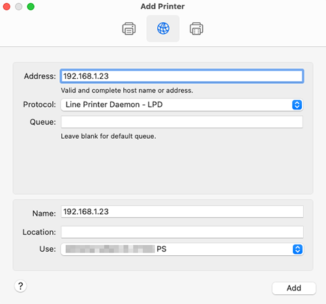Click the Use dropdown blue arrow stepper
The height and width of the screenshot is (304, 326).
(297, 249)
